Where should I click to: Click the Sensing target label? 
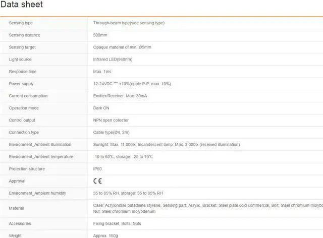(x=22, y=47)
